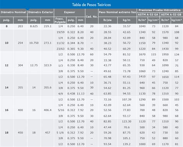Select the Diámetro Exterior column header
This screenshot has width=183, height=147.
41,12
